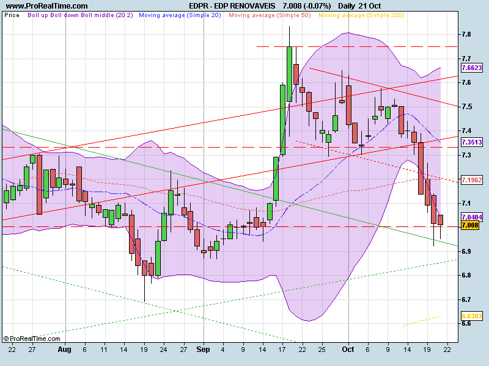The width and height of the screenshot is (489, 366).
Task: Click the www.ProRealTime.com header text
Action: coord(47,5)
